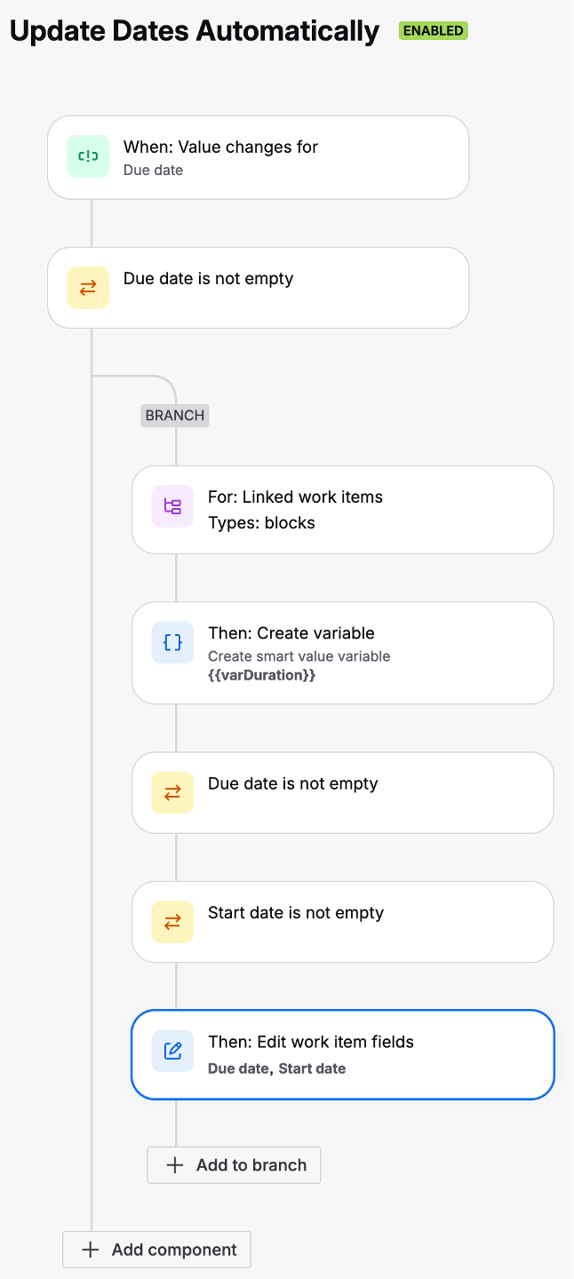Click the plus icon on Add to branch

[174, 1164]
